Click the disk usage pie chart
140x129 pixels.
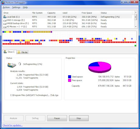coord(100,67)
